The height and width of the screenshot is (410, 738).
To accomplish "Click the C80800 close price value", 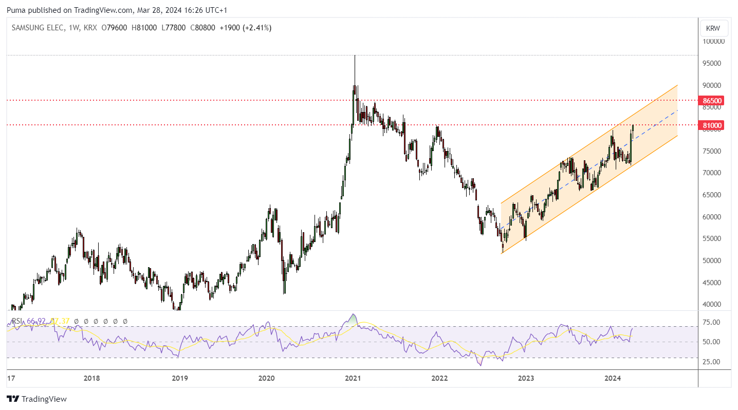I will tap(202, 28).
